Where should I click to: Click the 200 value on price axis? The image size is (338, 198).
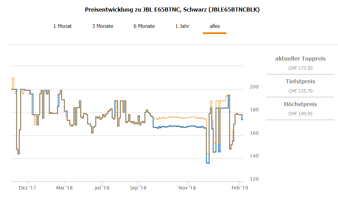click(254, 87)
